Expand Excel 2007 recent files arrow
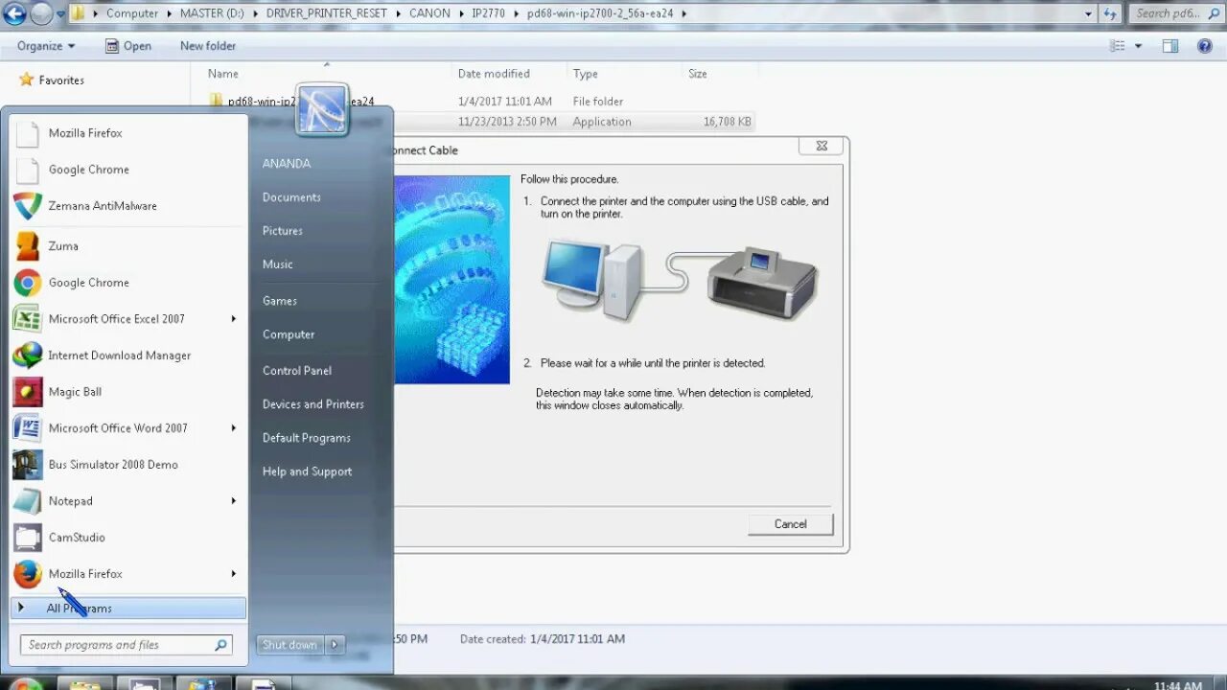The width and height of the screenshot is (1227, 690). click(233, 319)
